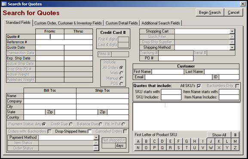Select the Credit Due radio button
Screen dimensions: 248x159
(71, 124)
